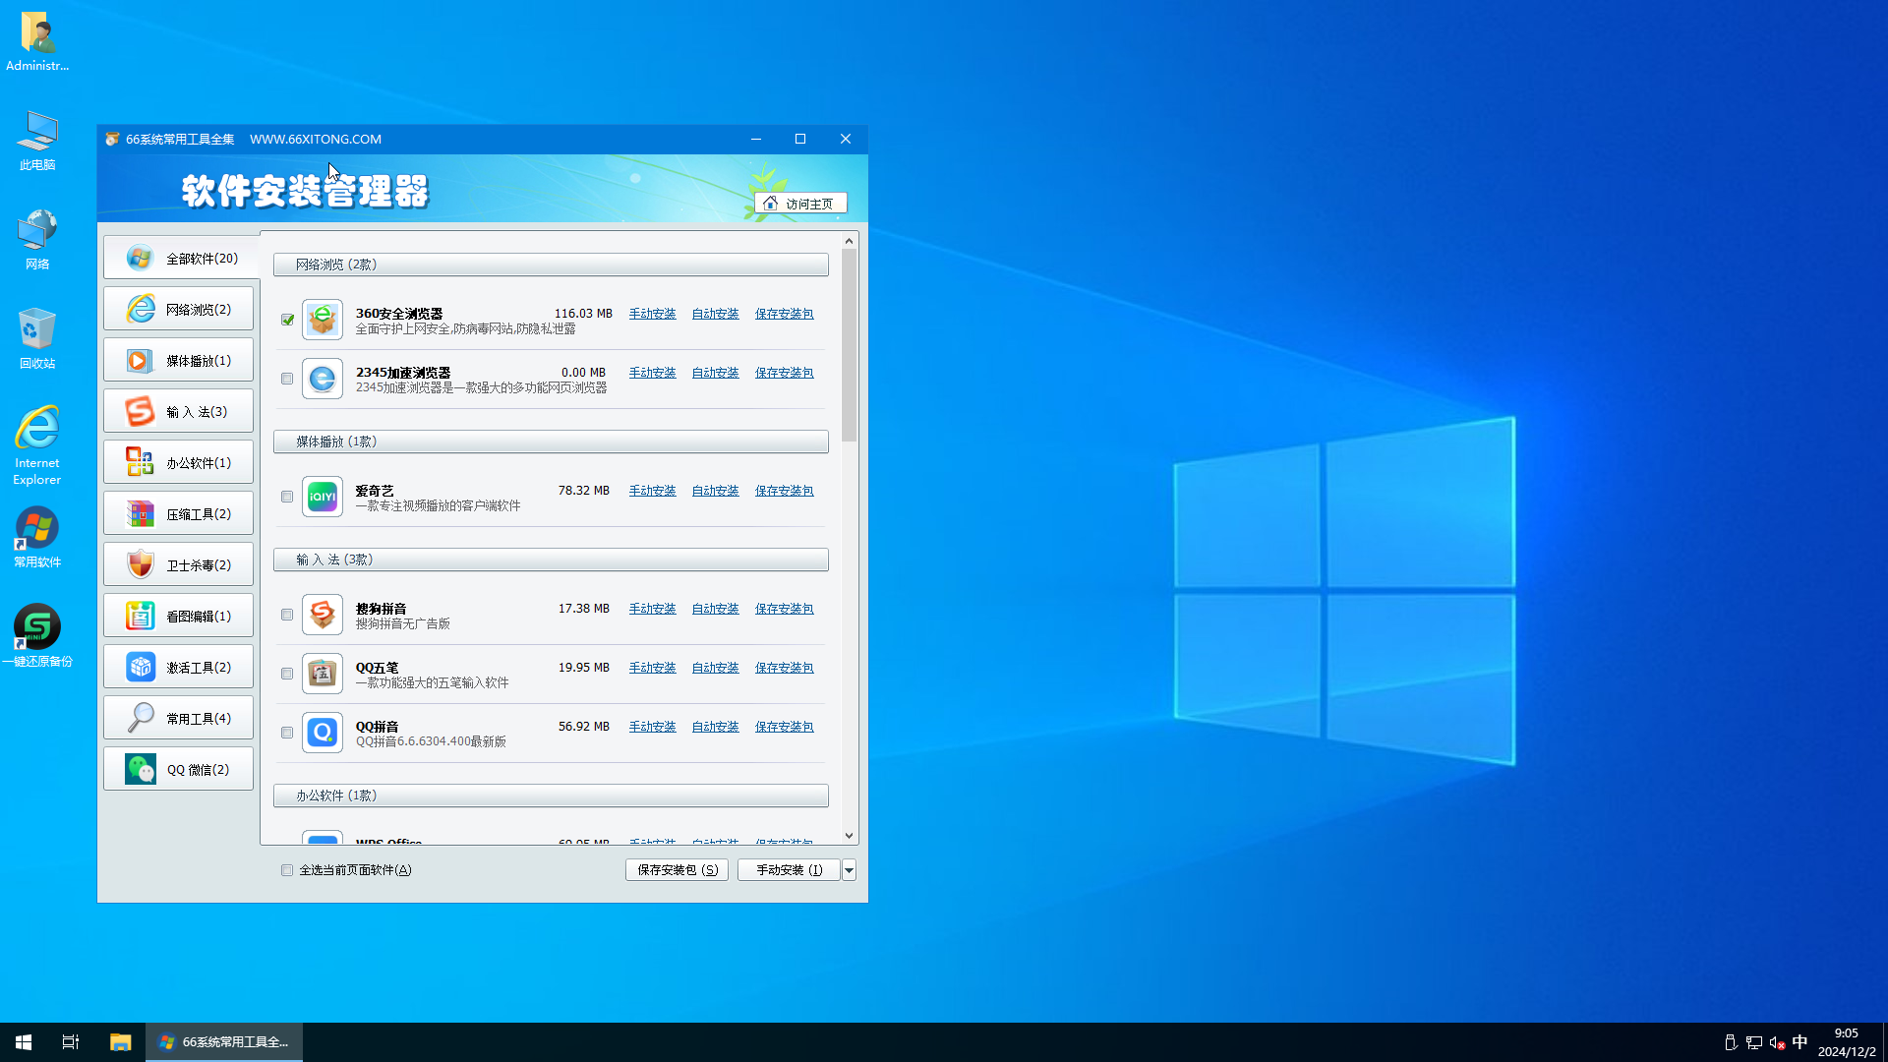Open Windows Start menu
Image resolution: width=1888 pixels, height=1062 pixels.
[24, 1042]
